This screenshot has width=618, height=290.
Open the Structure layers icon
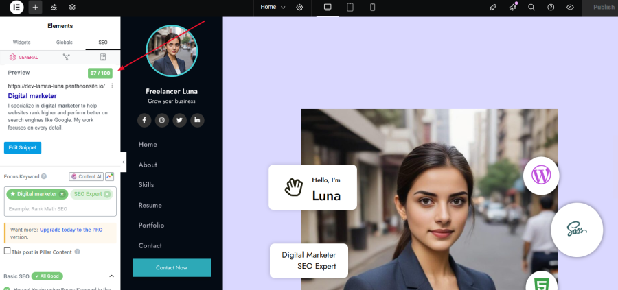[72, 7]
